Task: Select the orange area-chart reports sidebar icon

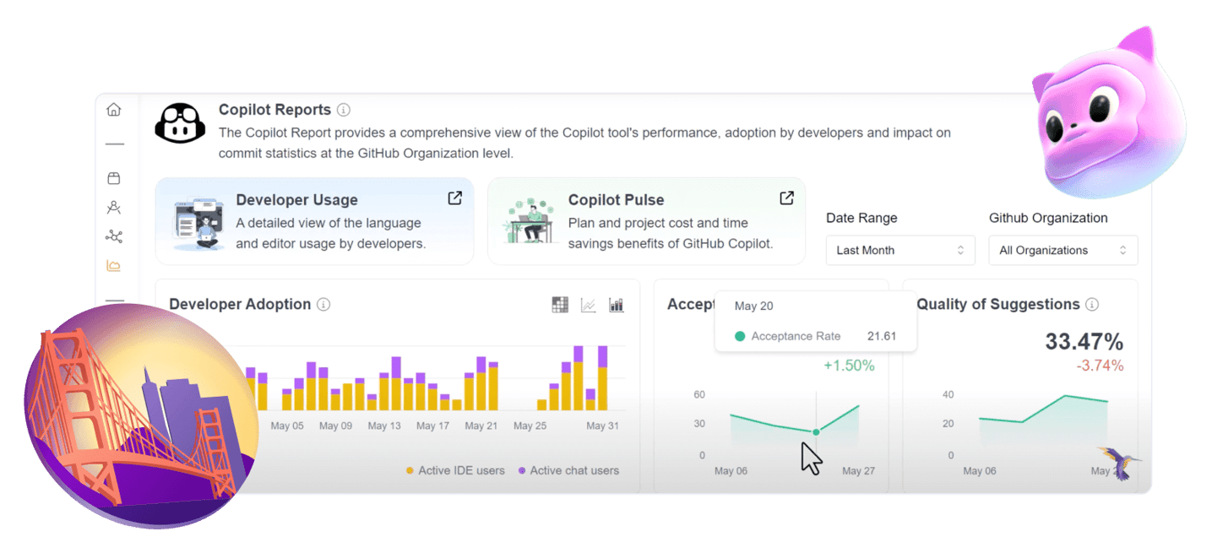Action: click(x=114, y=266)
